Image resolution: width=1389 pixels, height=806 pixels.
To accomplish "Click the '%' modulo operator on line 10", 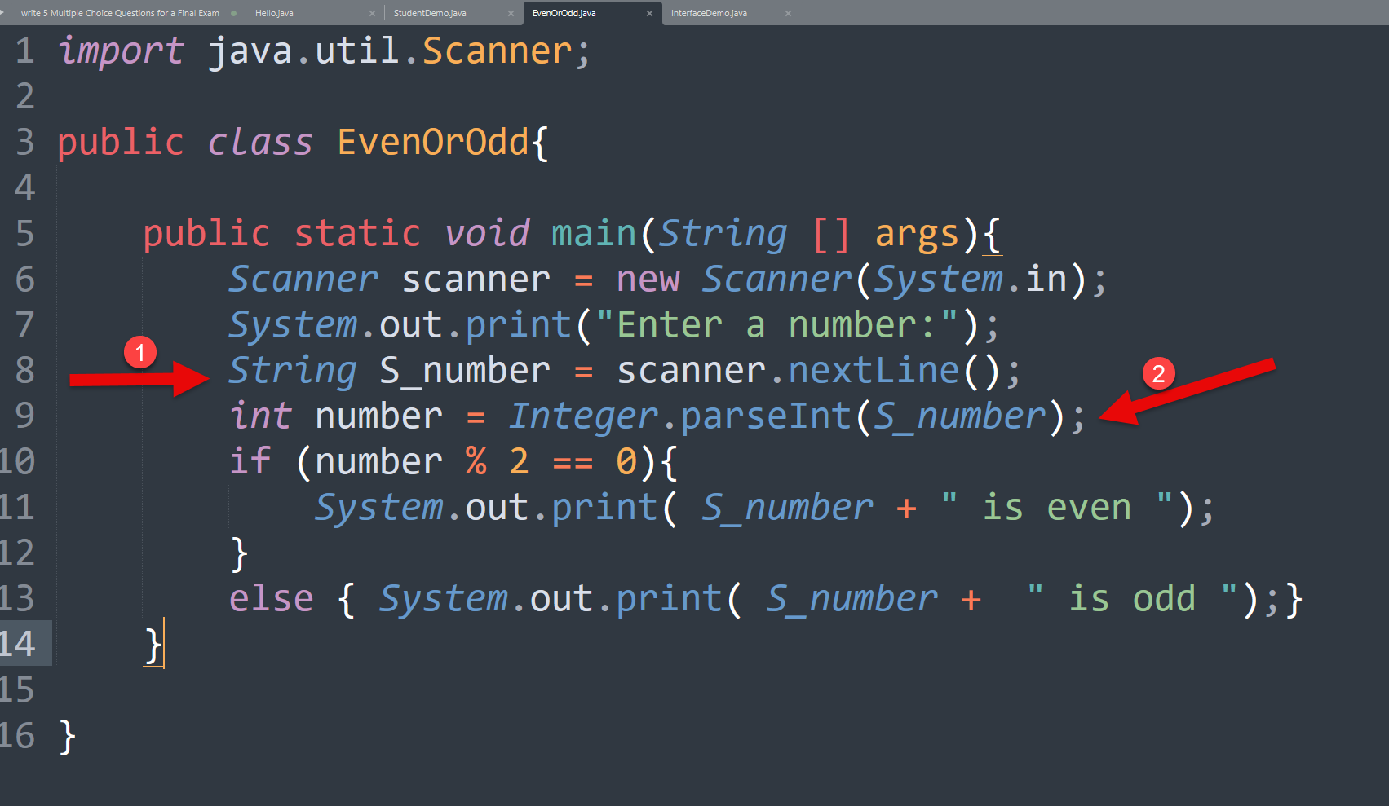I will point(476,461).
